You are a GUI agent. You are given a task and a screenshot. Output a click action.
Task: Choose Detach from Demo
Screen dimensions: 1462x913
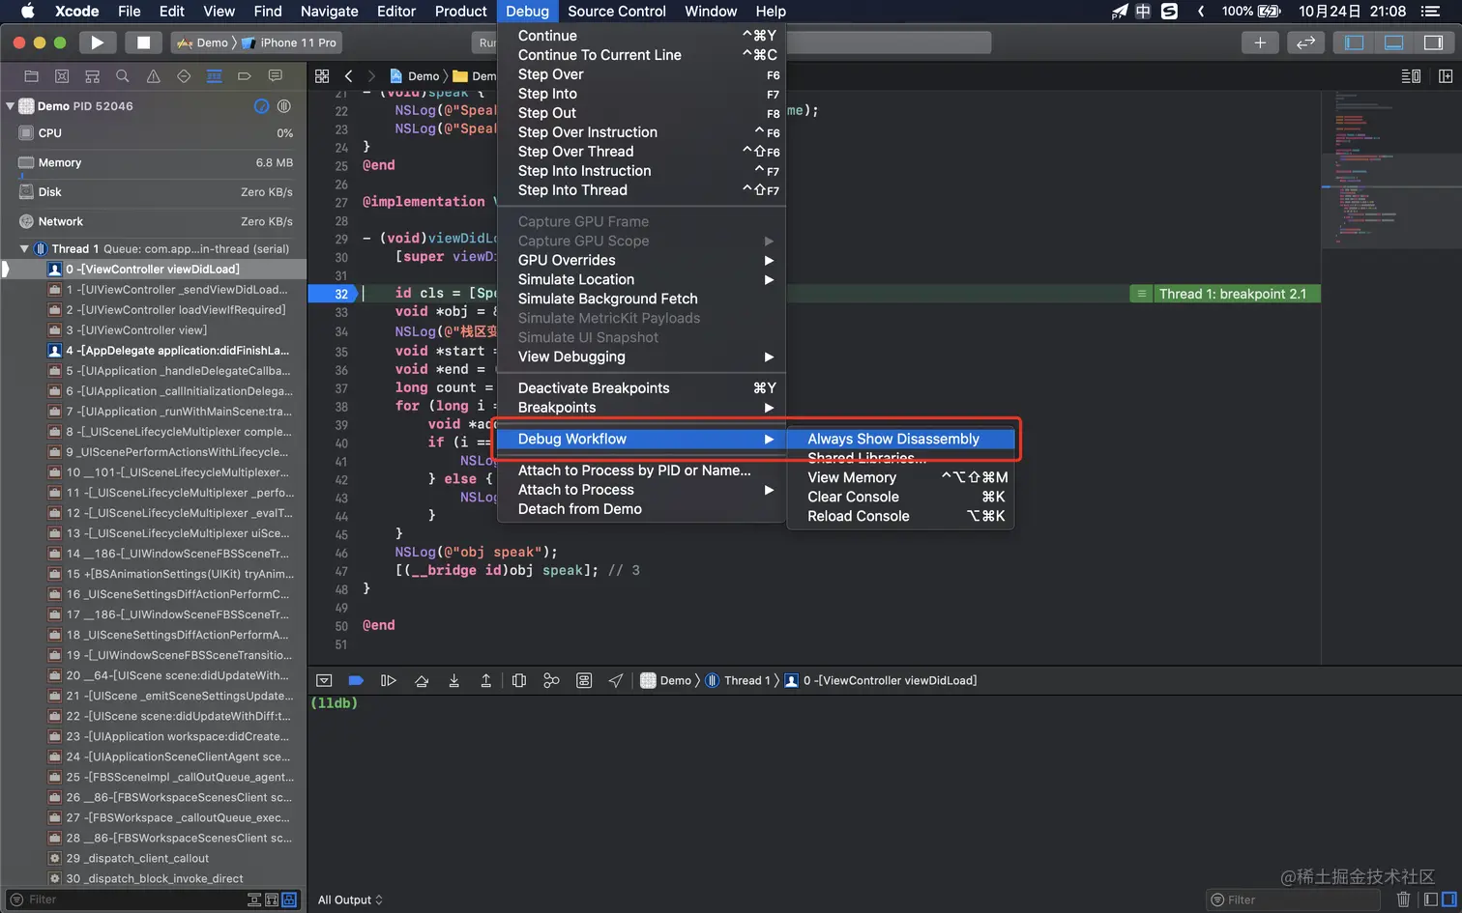(641, 509)
